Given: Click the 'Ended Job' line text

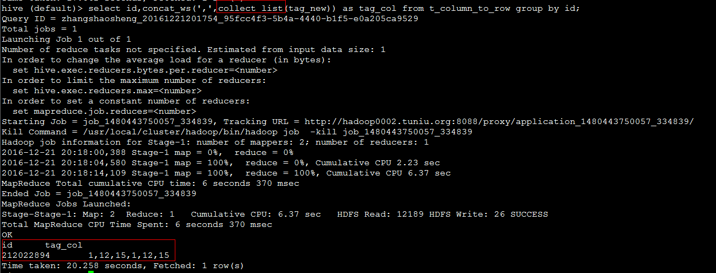Looking at the screenshot, I should tap(99, 193).
